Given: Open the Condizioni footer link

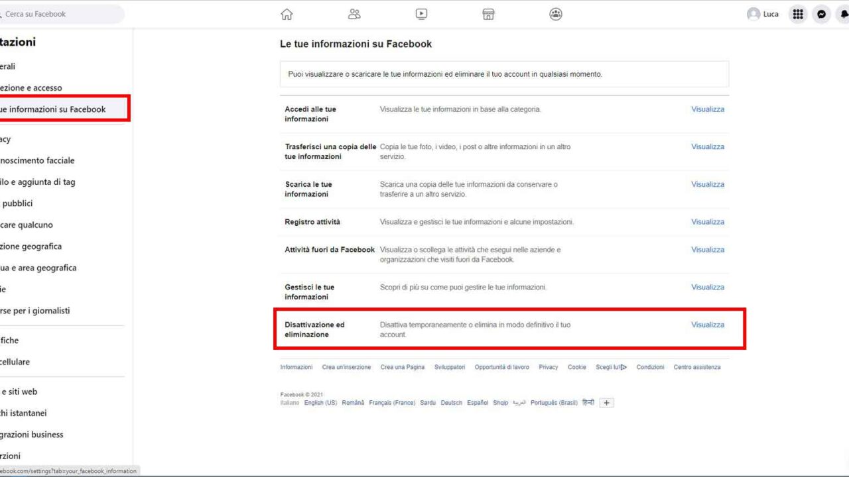Looking at the screenshot, I should tap(650, 367).
